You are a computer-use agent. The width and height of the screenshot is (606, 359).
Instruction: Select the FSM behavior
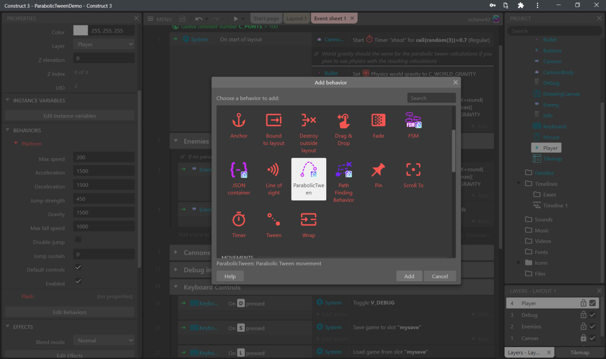coord(413,126)
